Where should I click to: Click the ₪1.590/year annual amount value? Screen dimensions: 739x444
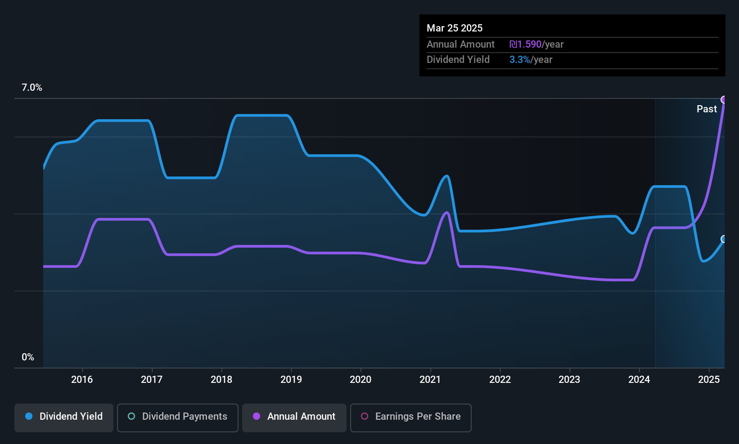[536, 44]
